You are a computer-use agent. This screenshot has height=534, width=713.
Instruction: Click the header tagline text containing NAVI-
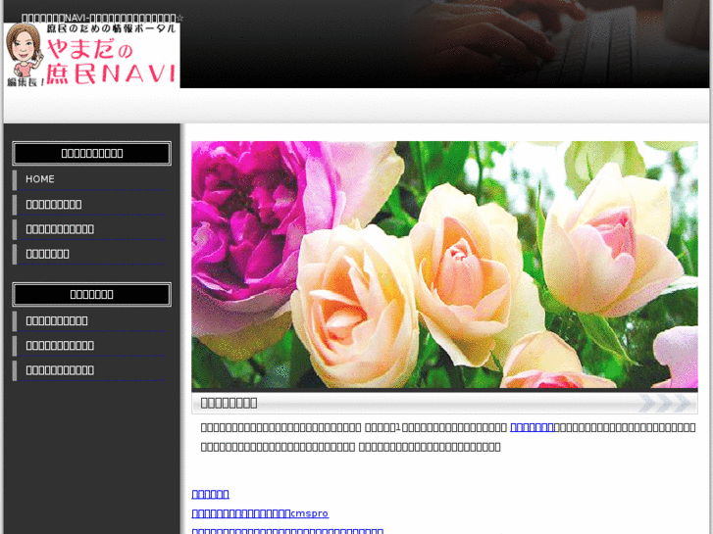[103, 19]
